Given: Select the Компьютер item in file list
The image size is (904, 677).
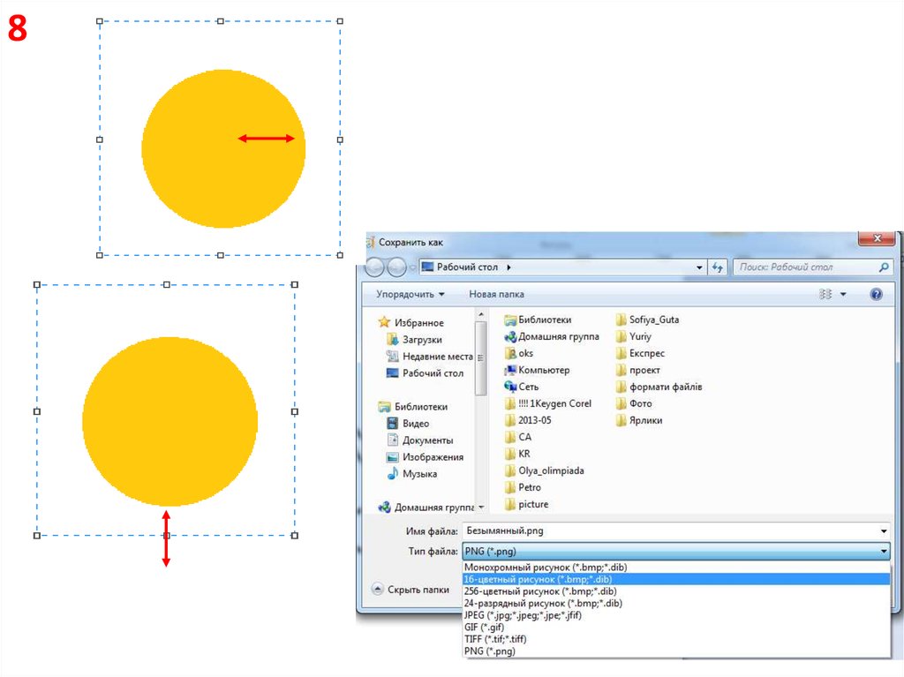Looking at the screenshot, I should (x=543, y=370).
